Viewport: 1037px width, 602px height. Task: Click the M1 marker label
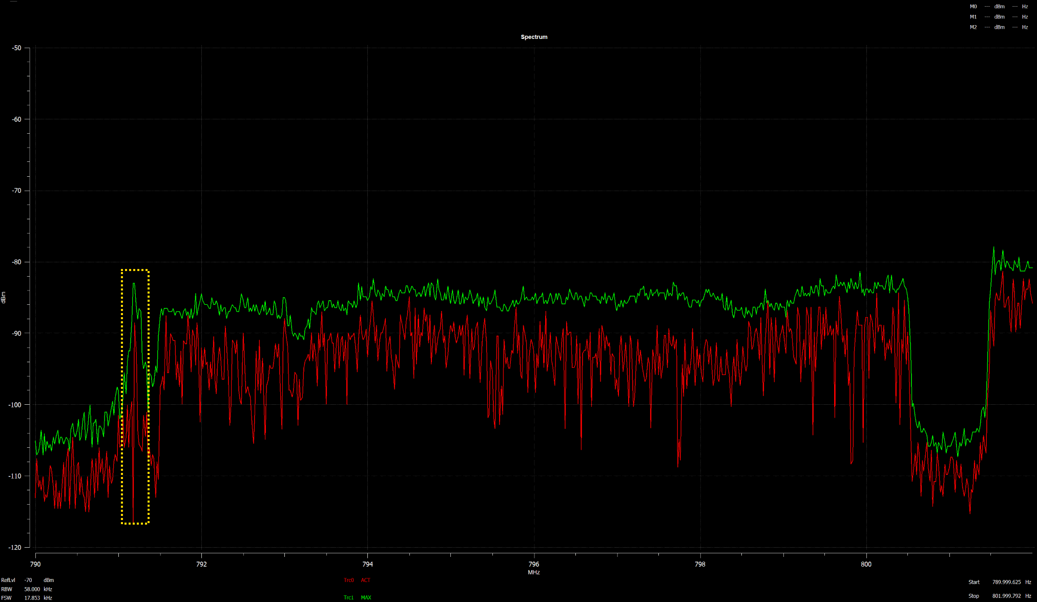(x=973, y=17)
